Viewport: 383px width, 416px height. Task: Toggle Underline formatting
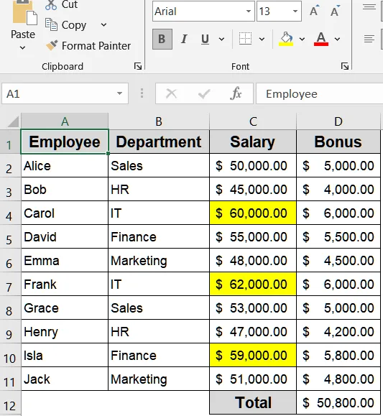coord(205,40)
